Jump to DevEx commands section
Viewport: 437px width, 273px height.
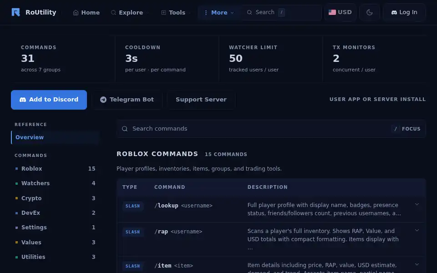coord(55,213)
